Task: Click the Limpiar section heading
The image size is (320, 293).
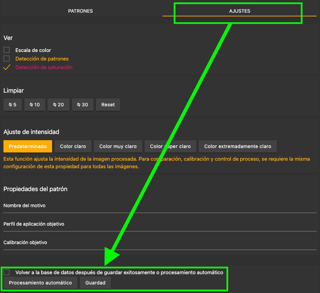Action: (13, 91)
